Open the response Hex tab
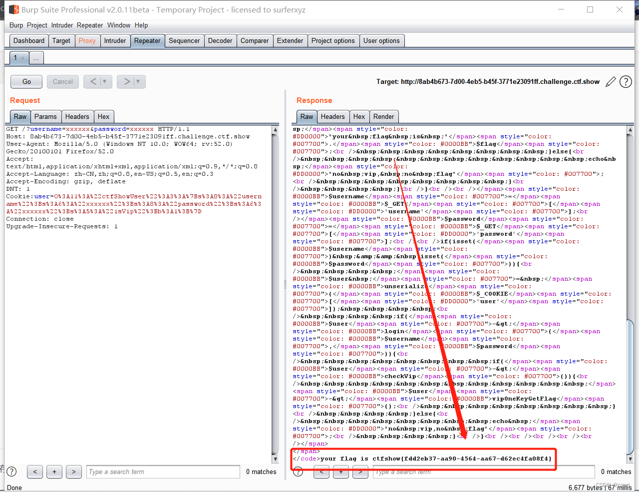 [x=359, y=116]
